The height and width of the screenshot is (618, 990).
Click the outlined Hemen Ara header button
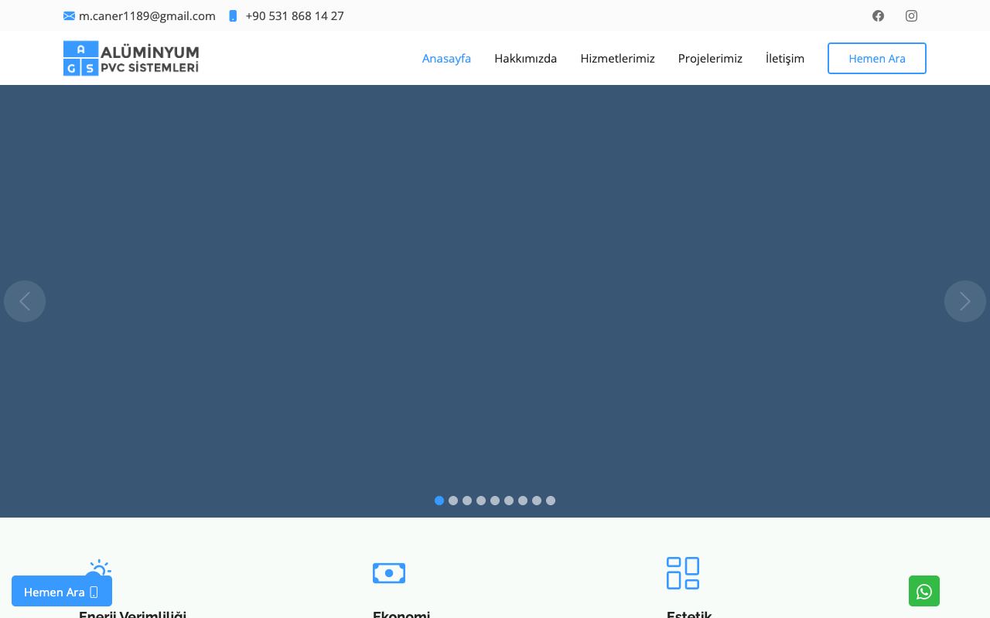click(877, 58)
